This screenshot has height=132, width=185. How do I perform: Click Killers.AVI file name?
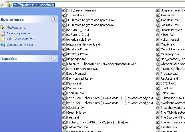[x=168, y=35]
